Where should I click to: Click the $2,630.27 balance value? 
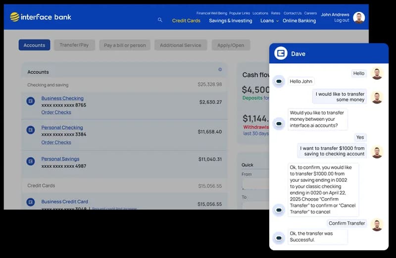click(x=210, y=102)
